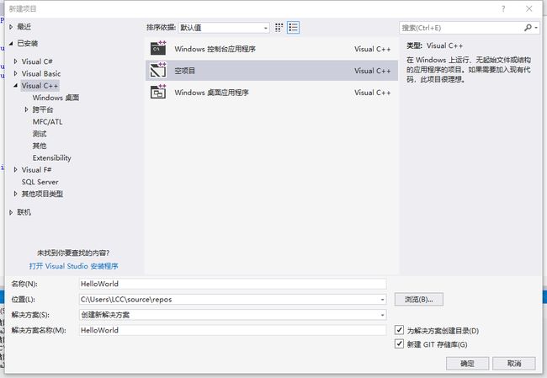Toggle create directory for solution checkbox
This screenshot has height=378, width=547.
point(399,330)
